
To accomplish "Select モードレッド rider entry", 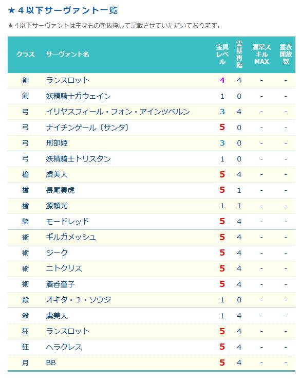I will coord(68,222).
